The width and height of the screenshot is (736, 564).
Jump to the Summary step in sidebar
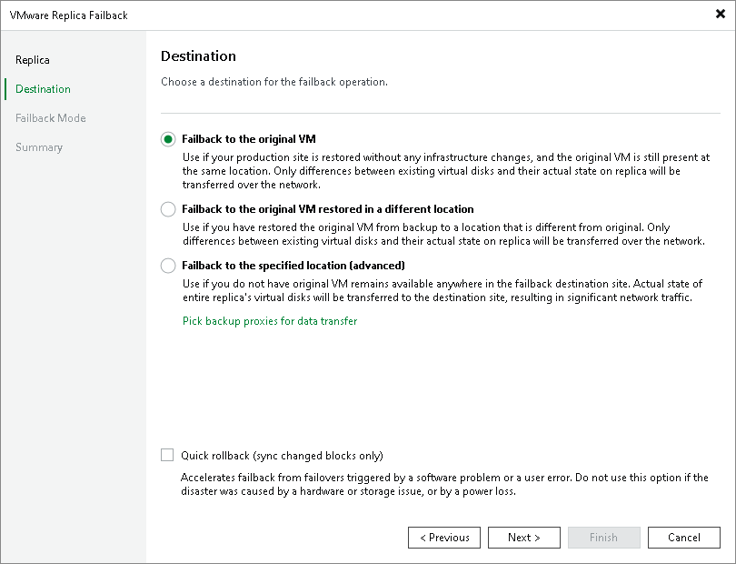(39, 147)
